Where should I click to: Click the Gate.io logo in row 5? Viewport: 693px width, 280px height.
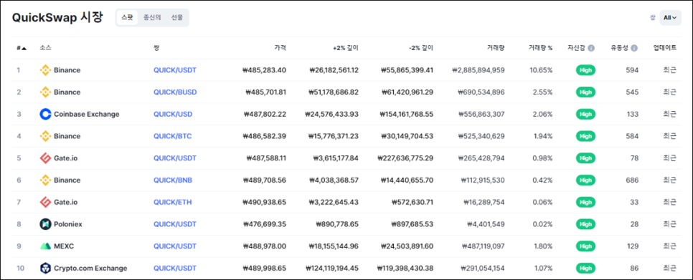tap(45, 158)
